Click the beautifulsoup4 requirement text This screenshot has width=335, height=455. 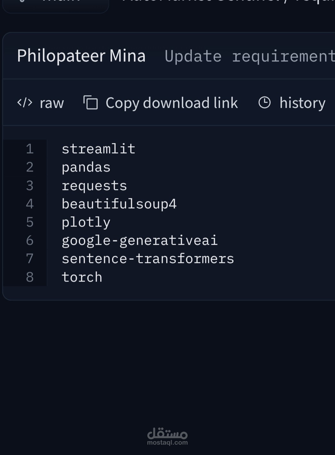(x=119, y=204)
